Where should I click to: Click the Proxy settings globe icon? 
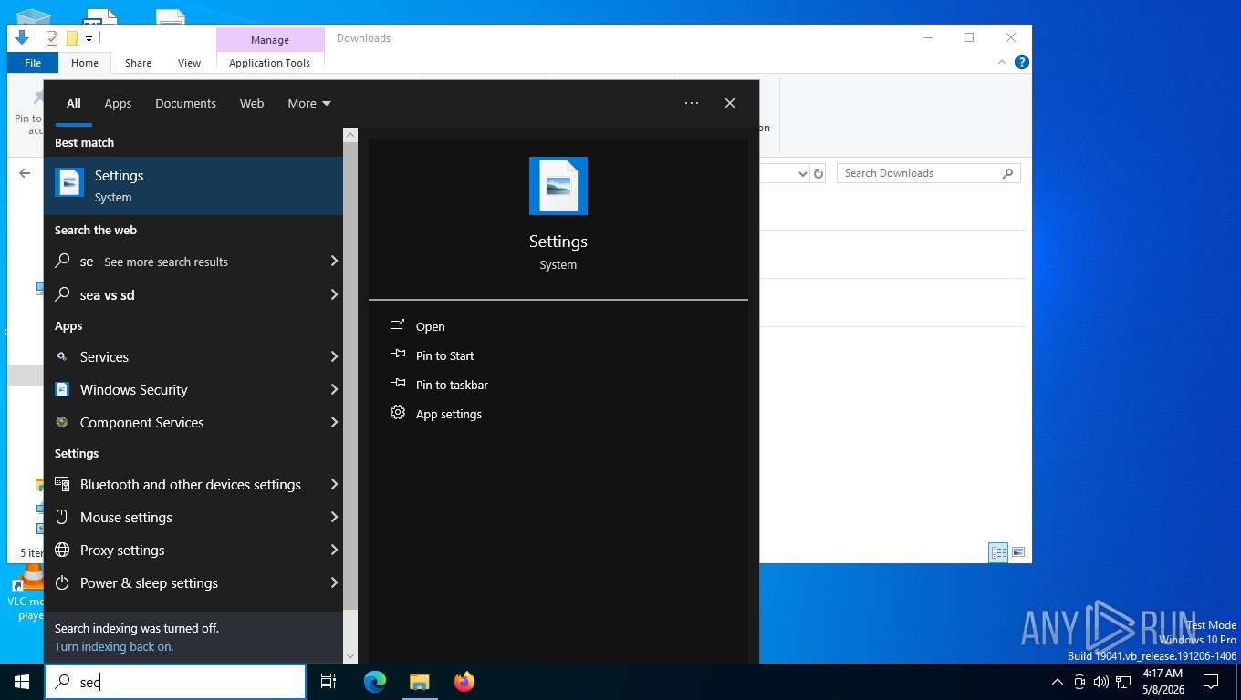click(62, 550)
